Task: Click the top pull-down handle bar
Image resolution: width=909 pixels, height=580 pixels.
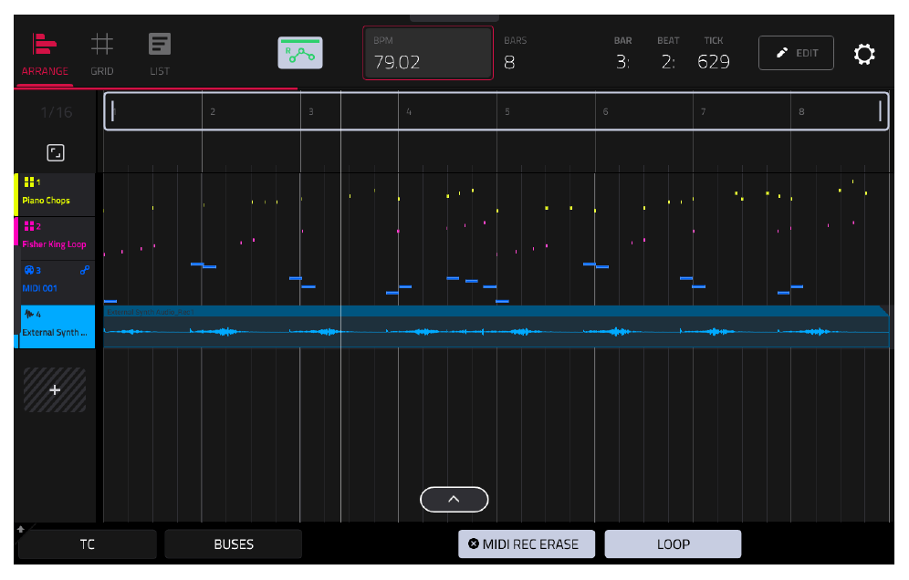Action: [x=454, y=18]
